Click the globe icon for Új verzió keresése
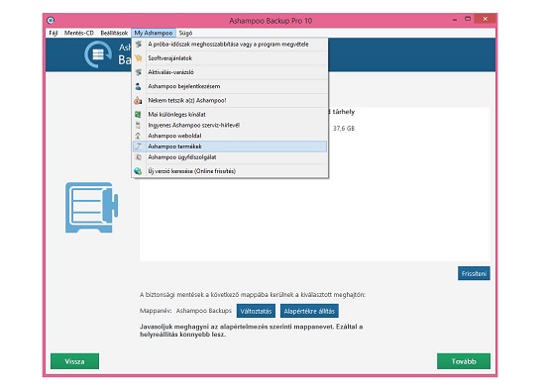545x390 pixels. pos(138,171)
